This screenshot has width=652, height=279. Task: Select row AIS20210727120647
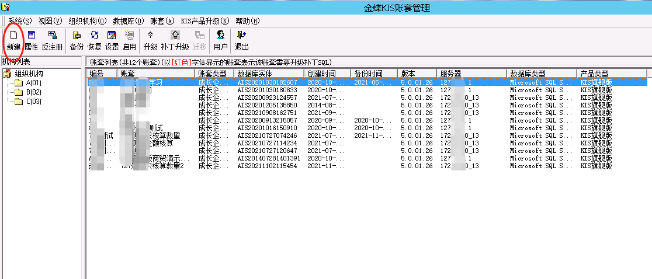tap(366, 151)
